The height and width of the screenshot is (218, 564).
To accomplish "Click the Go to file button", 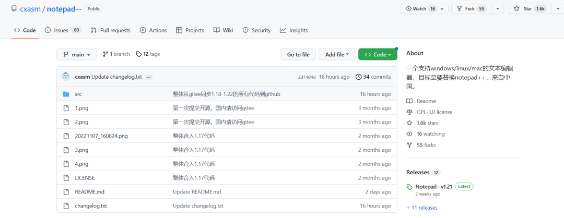I will (298, 54).
